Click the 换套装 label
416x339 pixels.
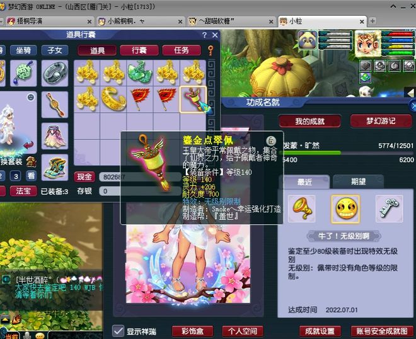[x=11, y=161]
